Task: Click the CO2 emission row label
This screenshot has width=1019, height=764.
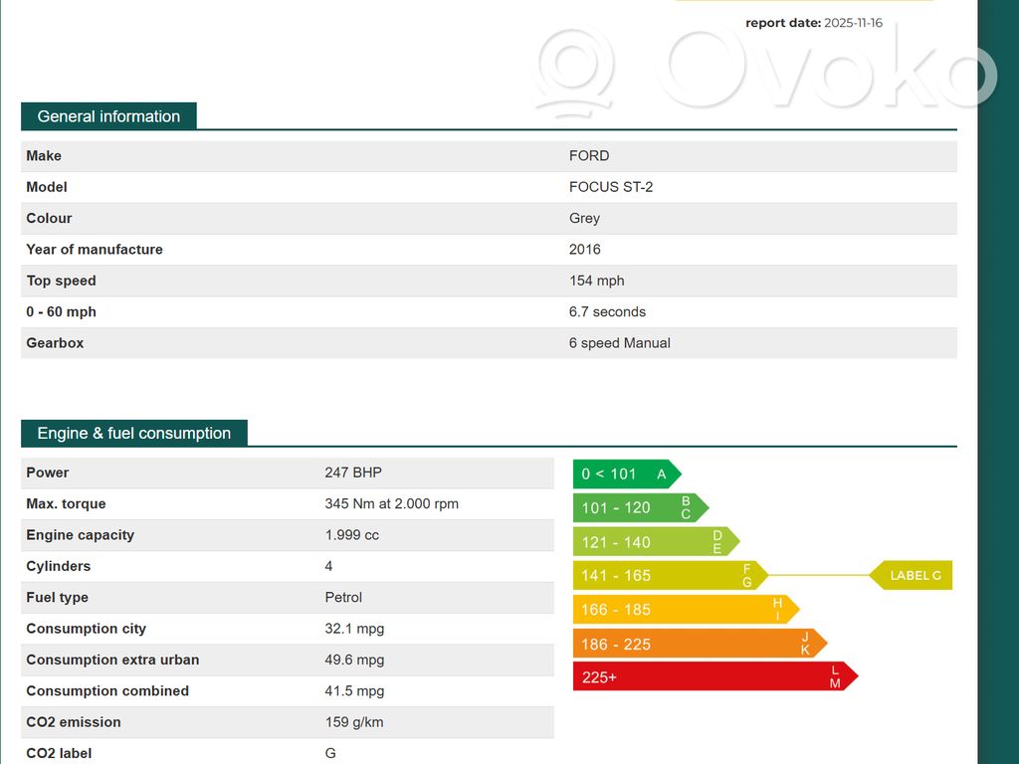Action: [x=74, y=722]
